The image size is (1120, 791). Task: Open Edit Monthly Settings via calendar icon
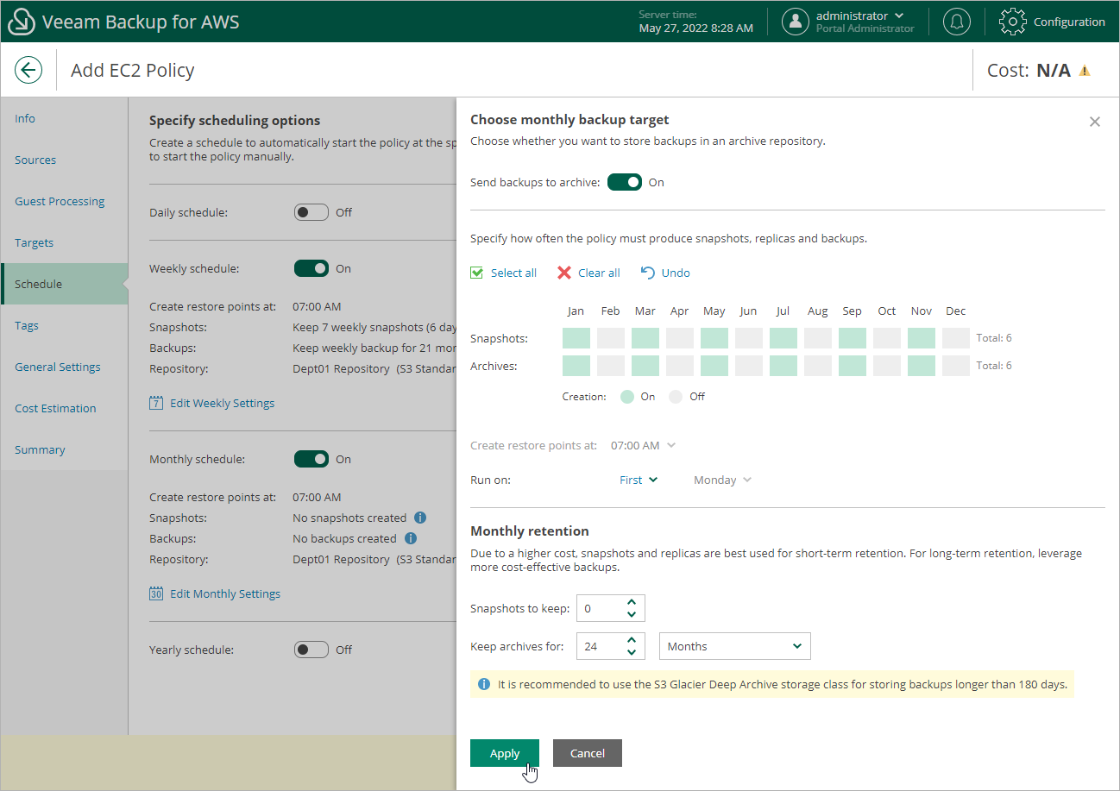156,593
